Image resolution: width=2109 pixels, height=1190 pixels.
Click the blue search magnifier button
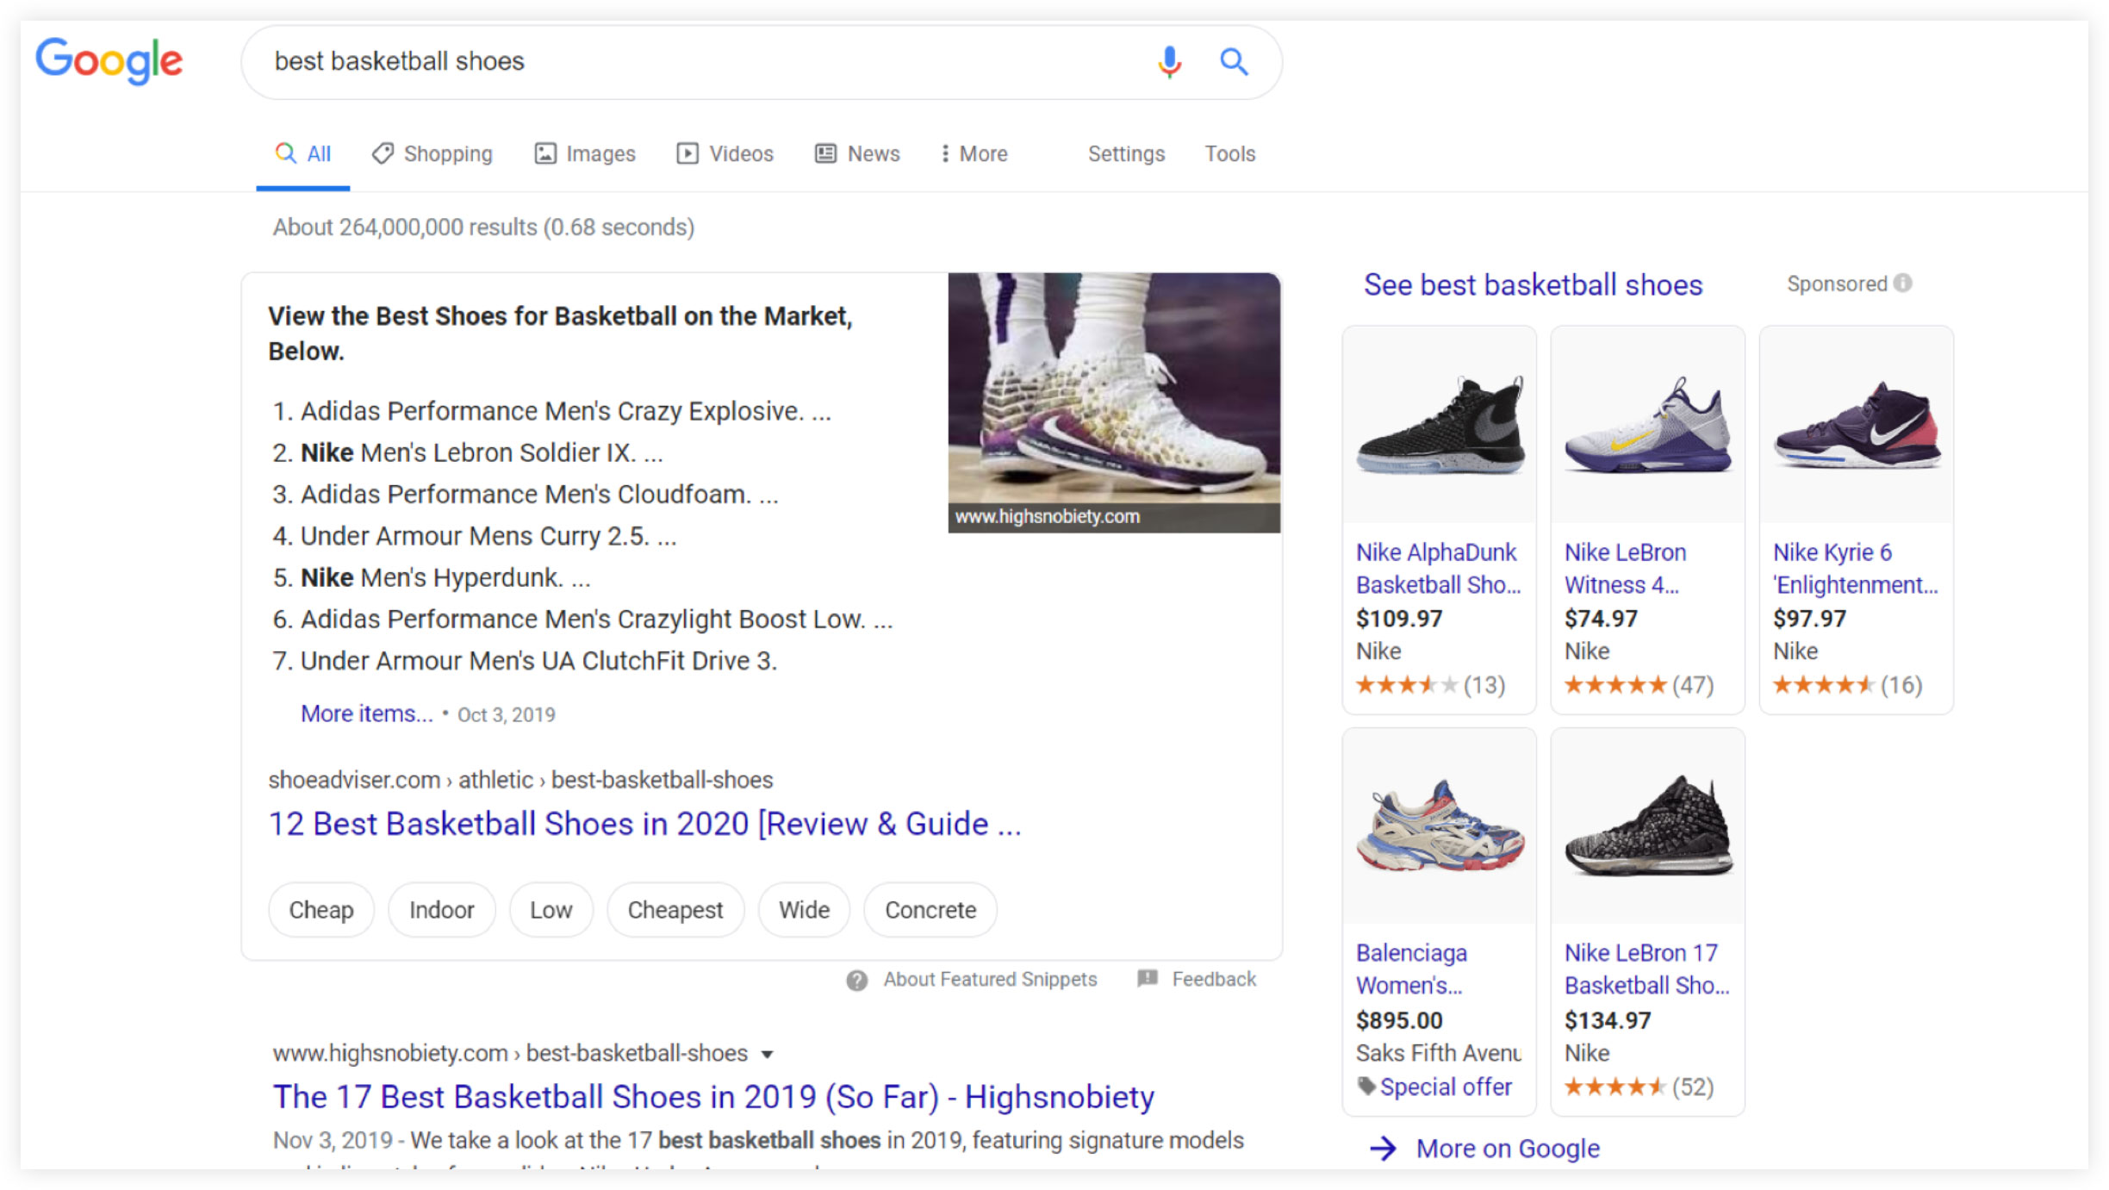1234,61
